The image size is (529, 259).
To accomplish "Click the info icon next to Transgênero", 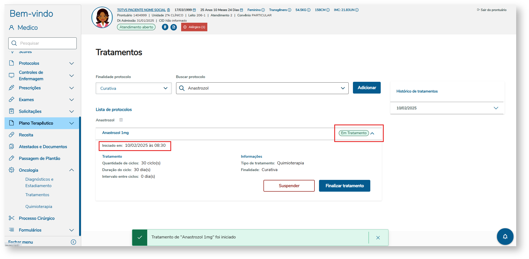I will [x=289, y=10].
